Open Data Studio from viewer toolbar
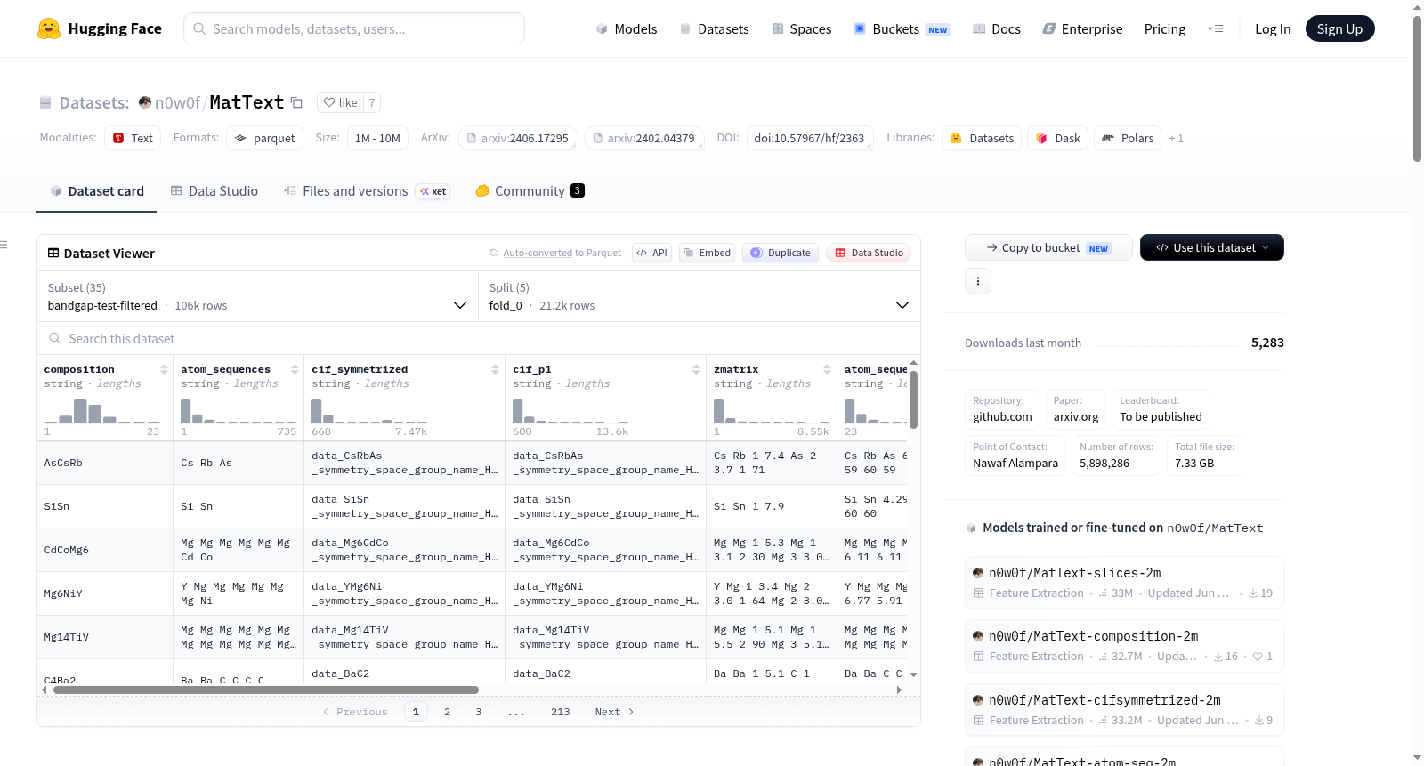Image resolution: width=1424 pixels, height=766 pixels. tap(869, 253)
